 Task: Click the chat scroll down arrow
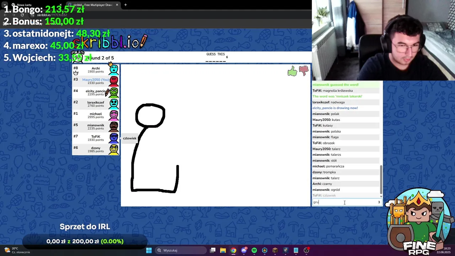(x=381, y=197)
